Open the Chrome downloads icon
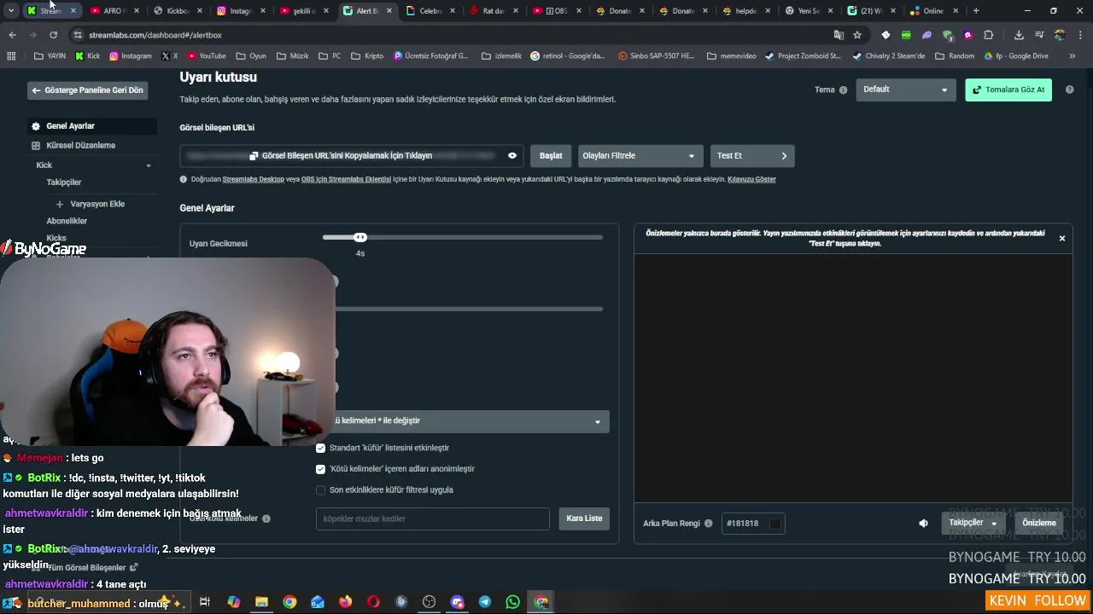Screen dimensions: 1093x614 (1019, 35)
